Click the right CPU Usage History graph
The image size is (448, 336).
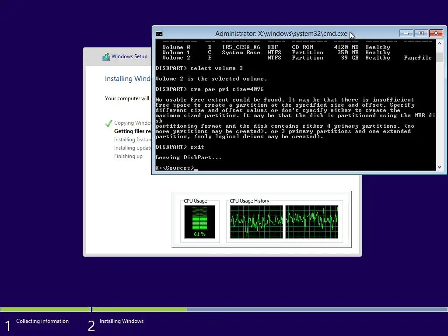[311, 222]
